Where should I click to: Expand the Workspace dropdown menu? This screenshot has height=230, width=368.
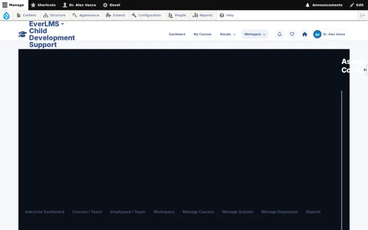tap(254, 34)
